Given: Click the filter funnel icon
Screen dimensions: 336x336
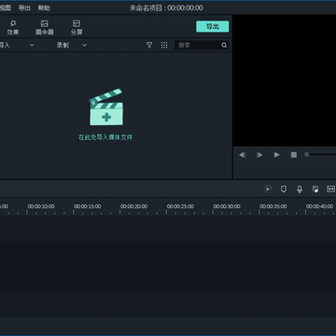Looking at the screenshot, I should pos(149,45).
